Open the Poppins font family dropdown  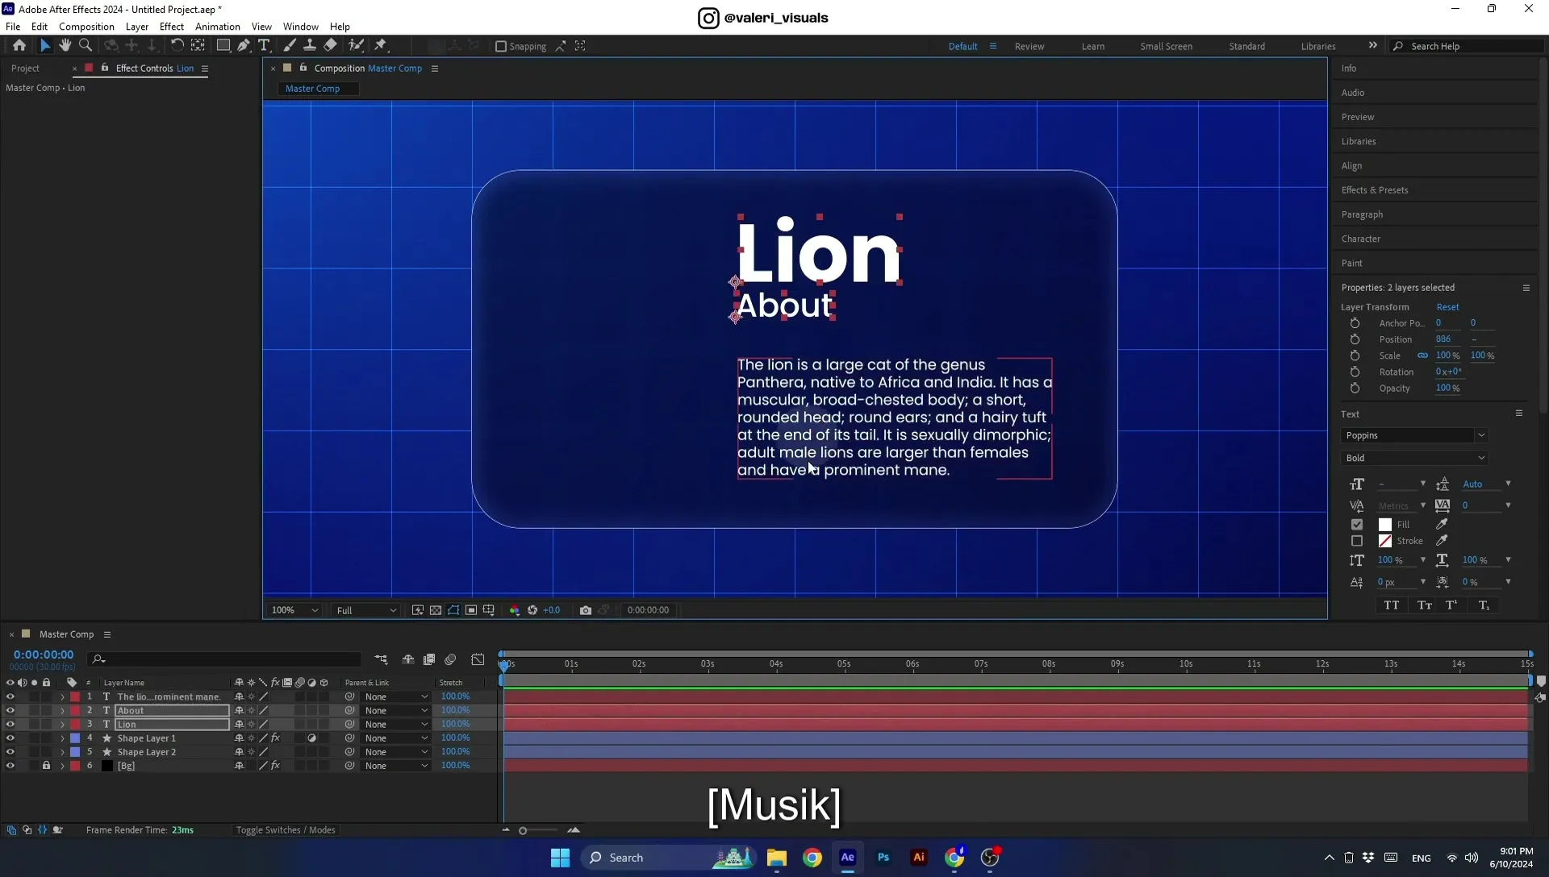[1413, 435]
